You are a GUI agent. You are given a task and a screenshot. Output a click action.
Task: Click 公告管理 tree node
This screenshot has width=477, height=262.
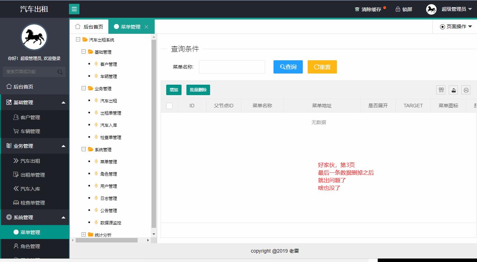coord(108,210)
